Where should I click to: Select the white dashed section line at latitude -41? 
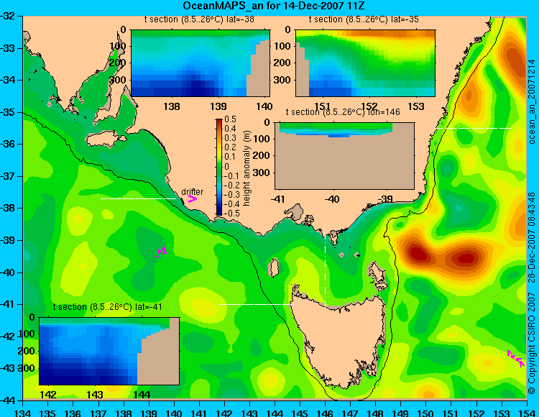pyautogui.click(x=257, y=304)
